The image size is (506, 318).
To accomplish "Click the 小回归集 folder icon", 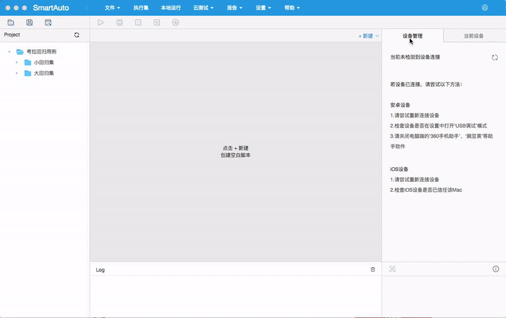I will tap(28, 62).
